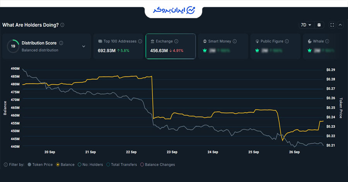
Task: Click the info icon next to Distribution Score
Action: (61, 43)
